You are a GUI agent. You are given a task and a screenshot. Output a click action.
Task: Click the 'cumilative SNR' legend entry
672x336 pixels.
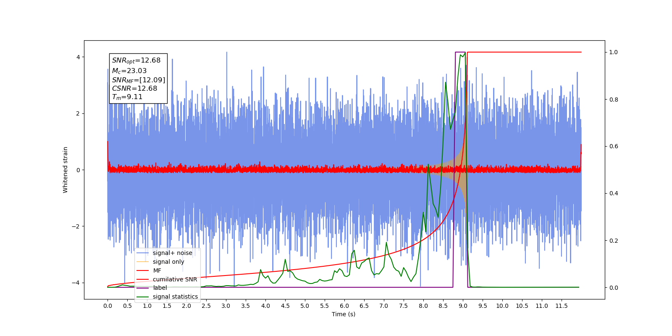[x=175, y=279]
